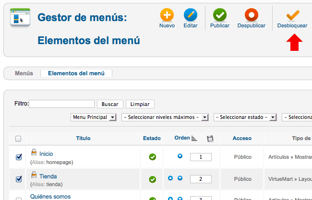
Task: Open Seleccionar niveles máximos dropdown
Action: click(x=165, y=118)
